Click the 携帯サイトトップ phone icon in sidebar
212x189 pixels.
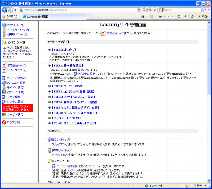(4, 35)
